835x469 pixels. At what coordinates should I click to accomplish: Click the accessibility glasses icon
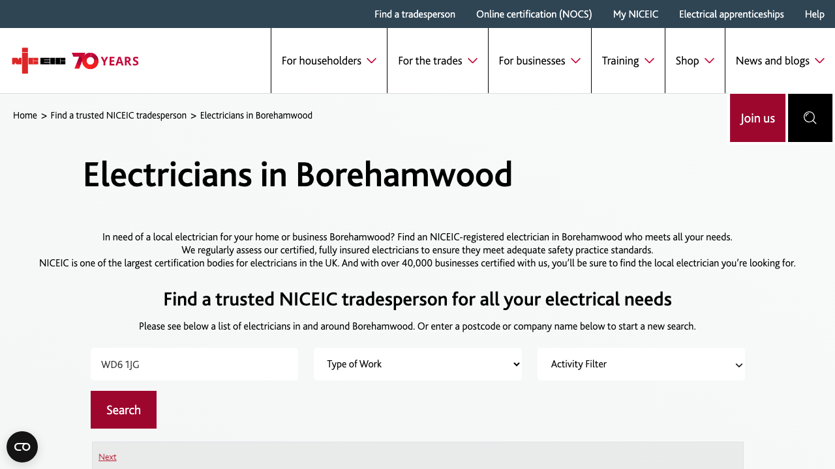click(22, 447)
